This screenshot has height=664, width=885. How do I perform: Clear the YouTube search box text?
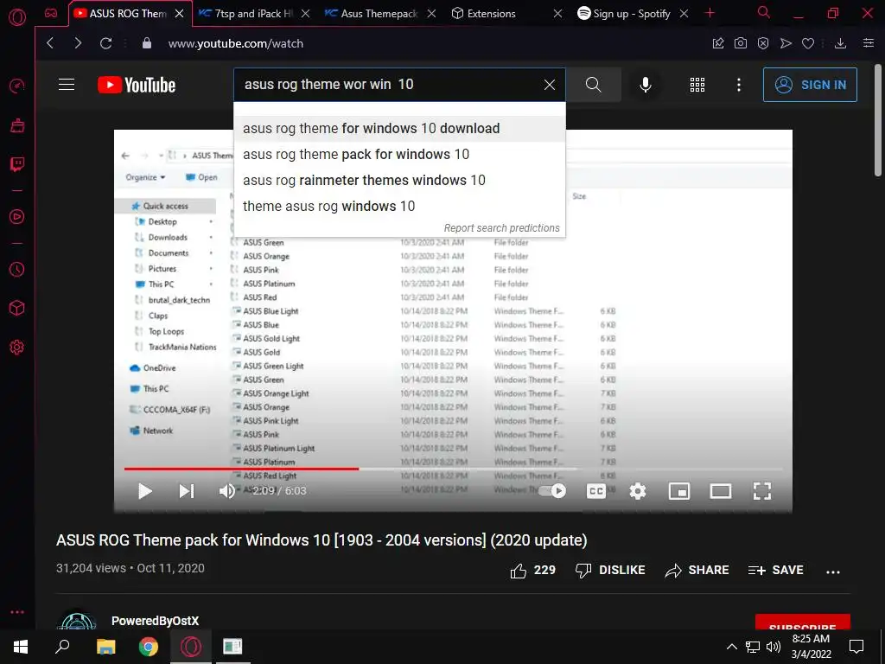click(549, 85)
